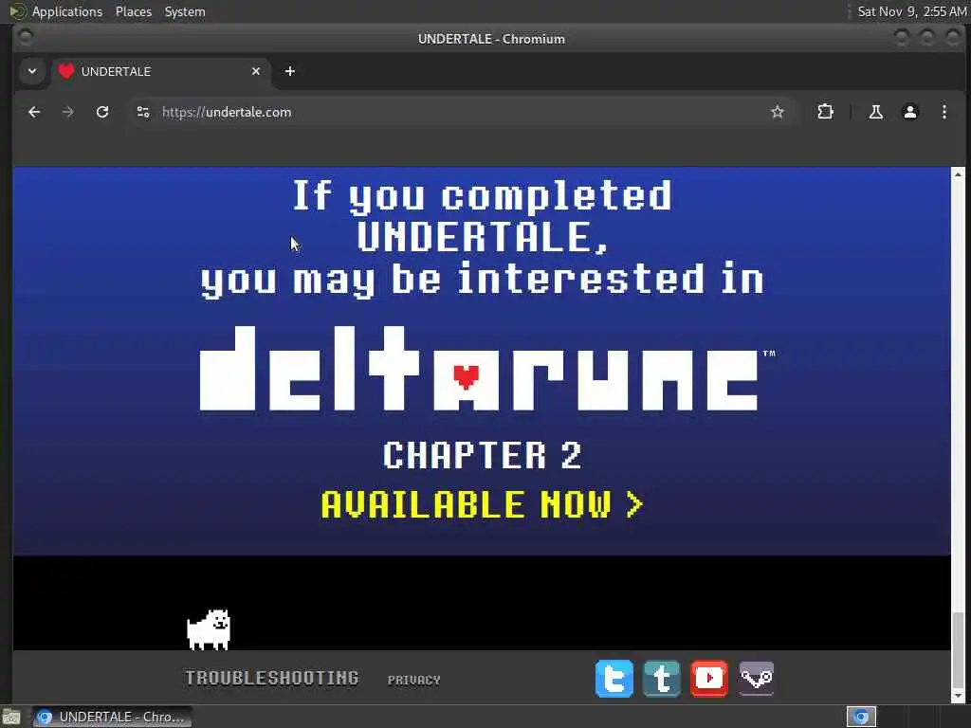View site information icon in address bar
This screenshot has width=971, height=728.
tap(143, 112)
